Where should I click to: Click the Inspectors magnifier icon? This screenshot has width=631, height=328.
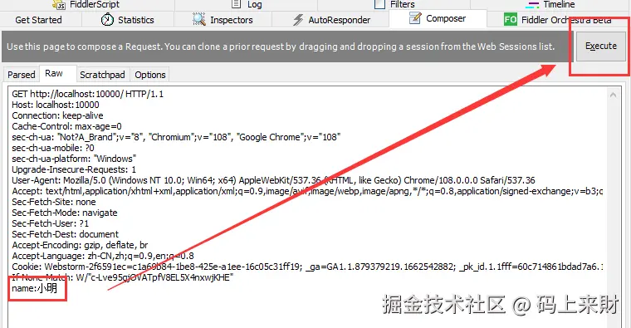[198, 19]
